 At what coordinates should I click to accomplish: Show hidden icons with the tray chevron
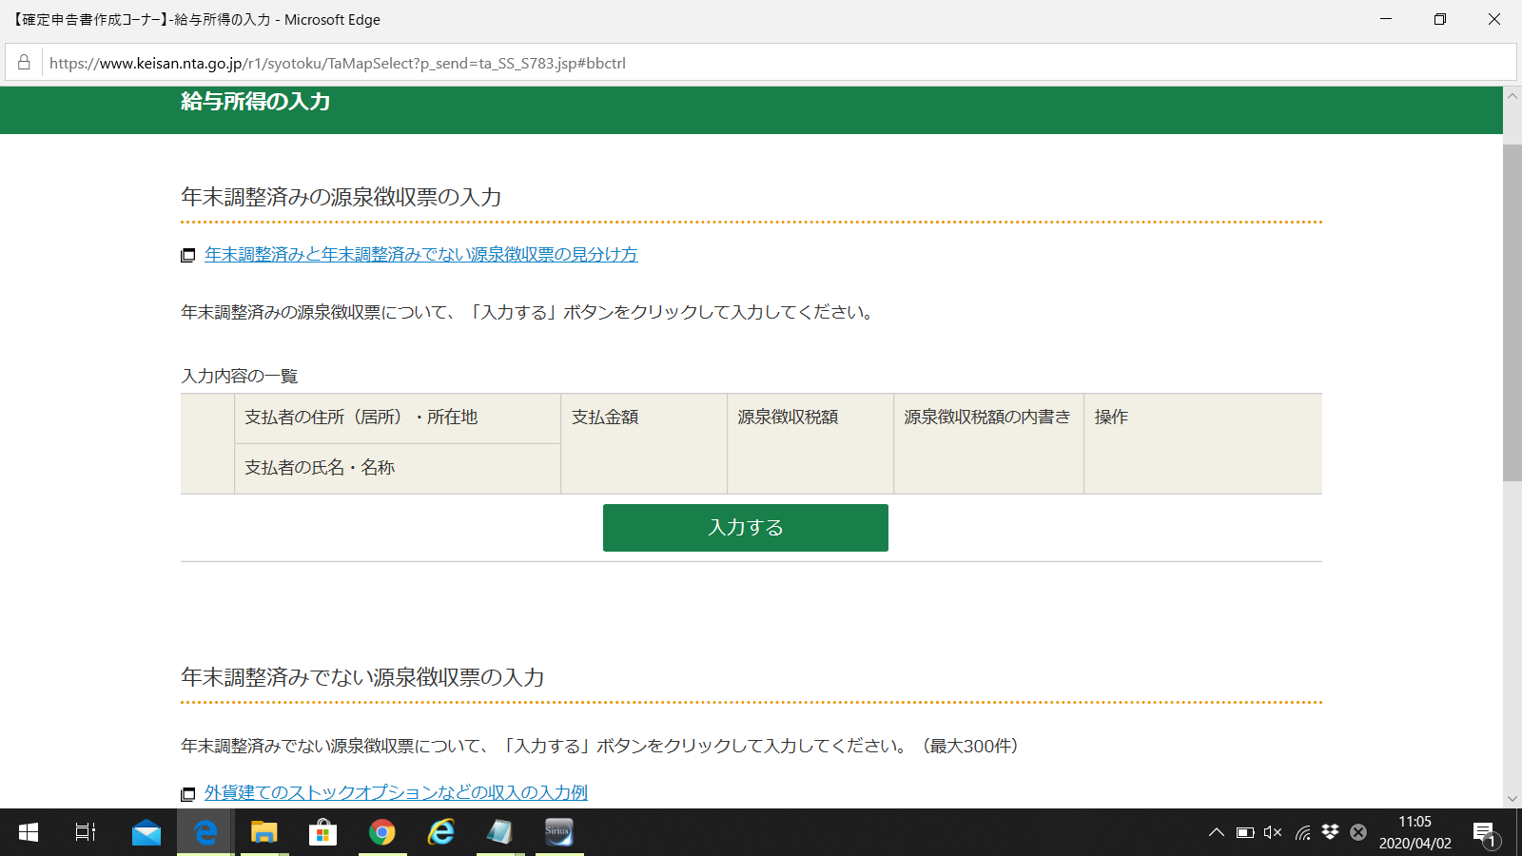(1216, 831)
